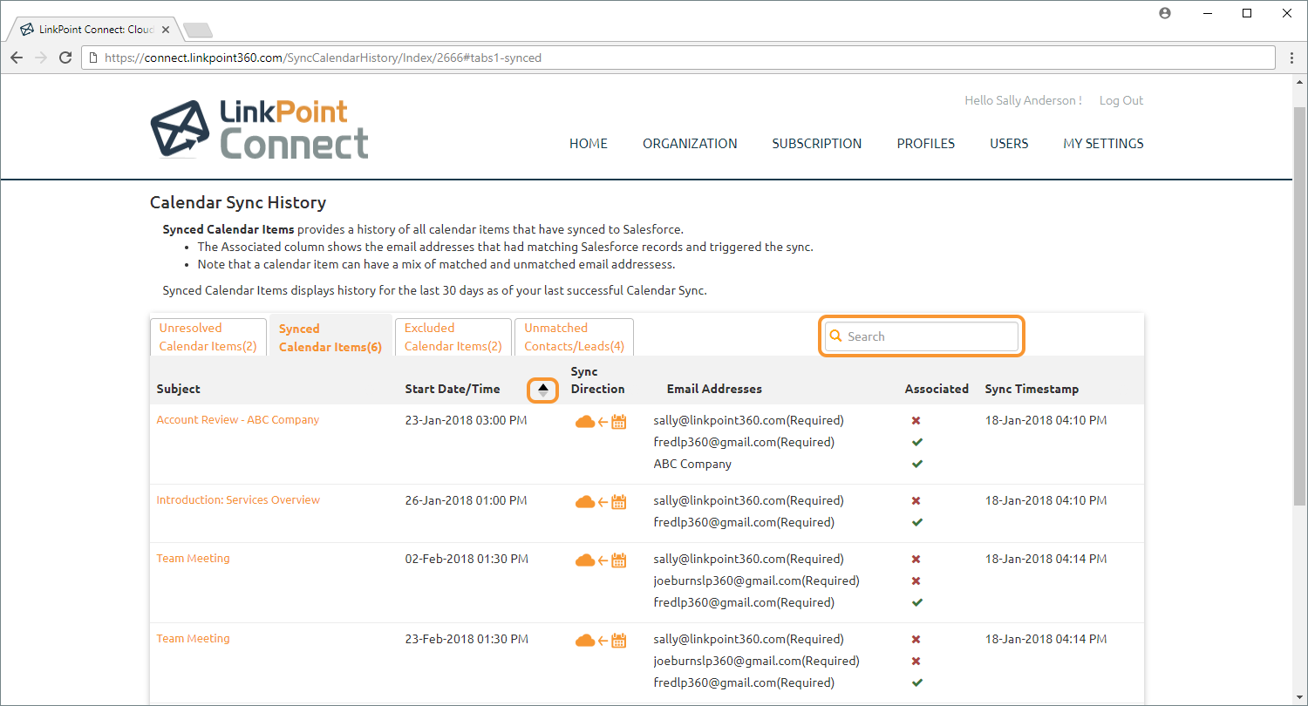This screenshot has width=1308, height=706.
Task: Click the Sync Direction column header
Action: pyautogui.click(x=597, y=380)
